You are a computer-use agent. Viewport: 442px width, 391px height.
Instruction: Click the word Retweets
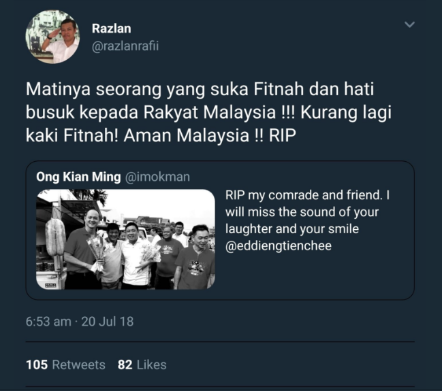pyautogui.click(x=78, y=364)
